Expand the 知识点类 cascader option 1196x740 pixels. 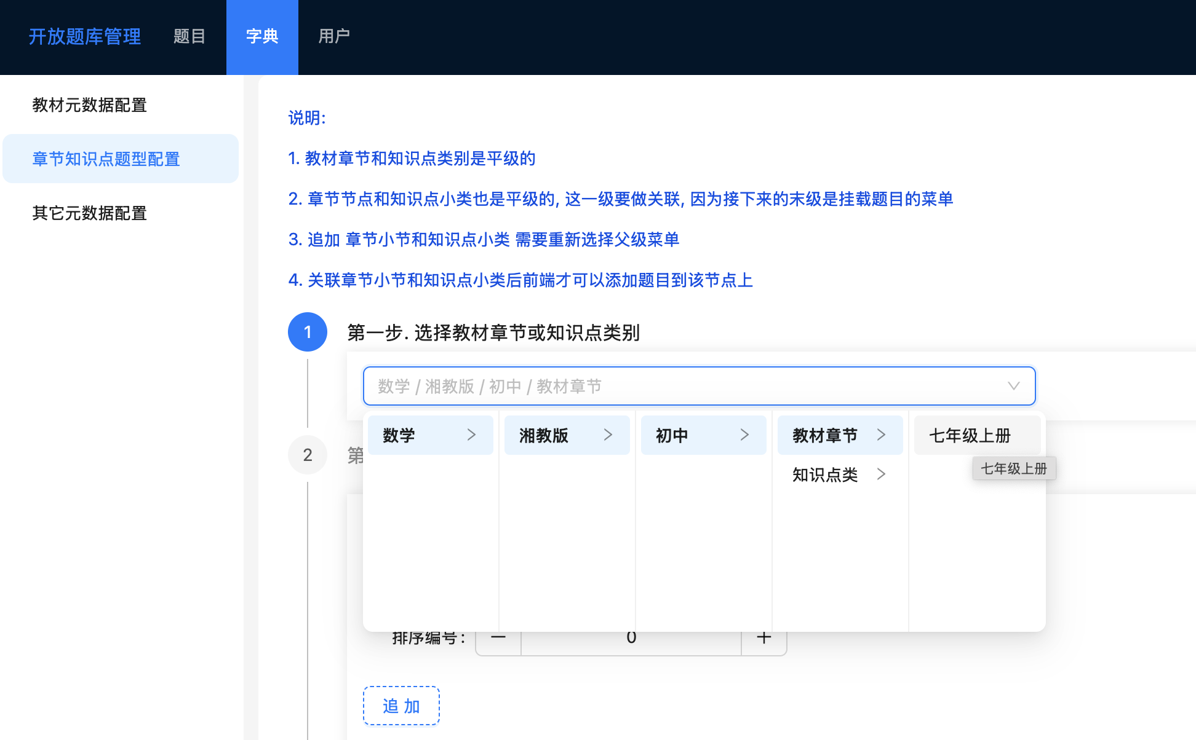[825, 474]
